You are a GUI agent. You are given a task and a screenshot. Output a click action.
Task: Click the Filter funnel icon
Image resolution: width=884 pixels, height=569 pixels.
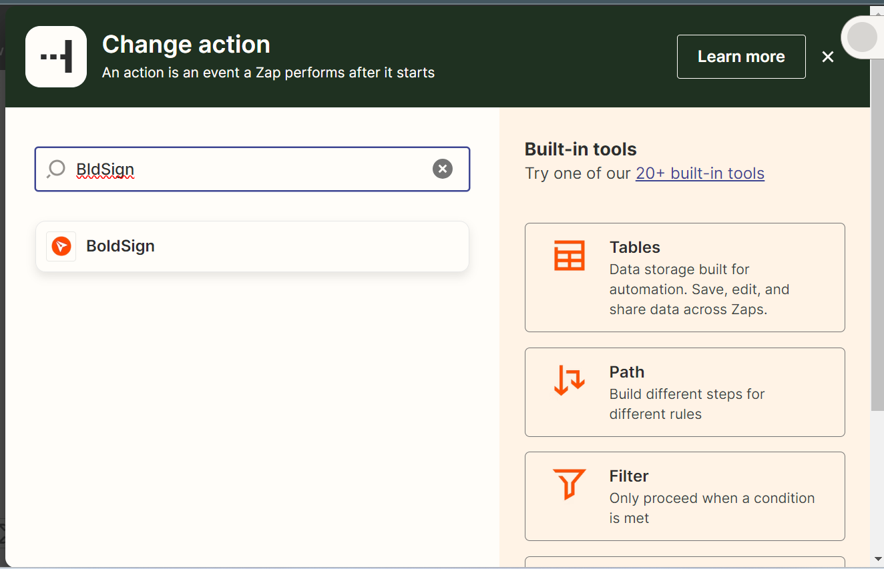point(570,484)
